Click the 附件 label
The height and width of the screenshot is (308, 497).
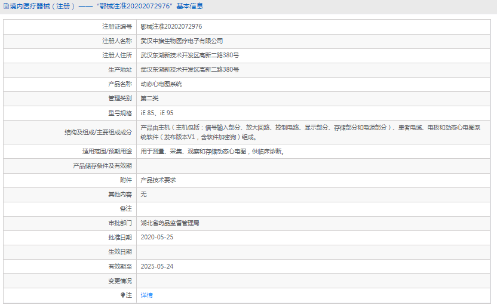pos(125,180)
